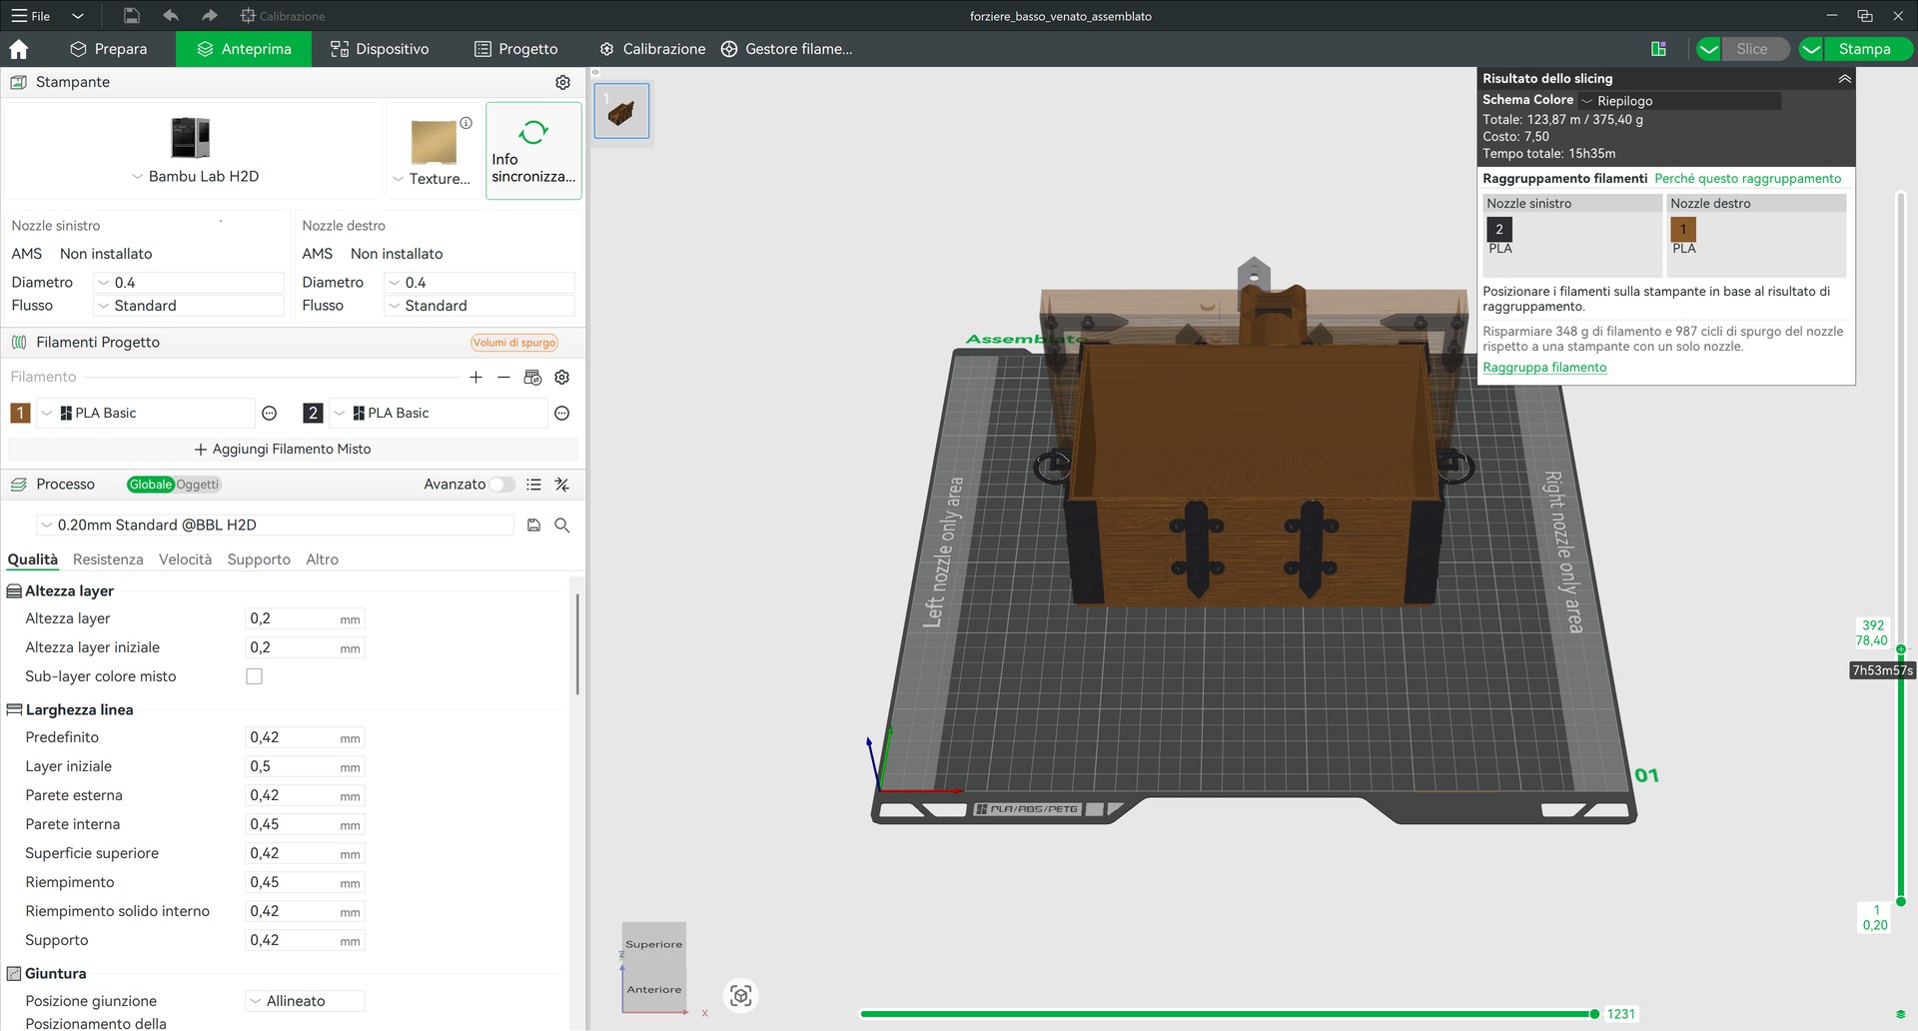Edit filament 1 PLA Basic preset

coord(269,413)
